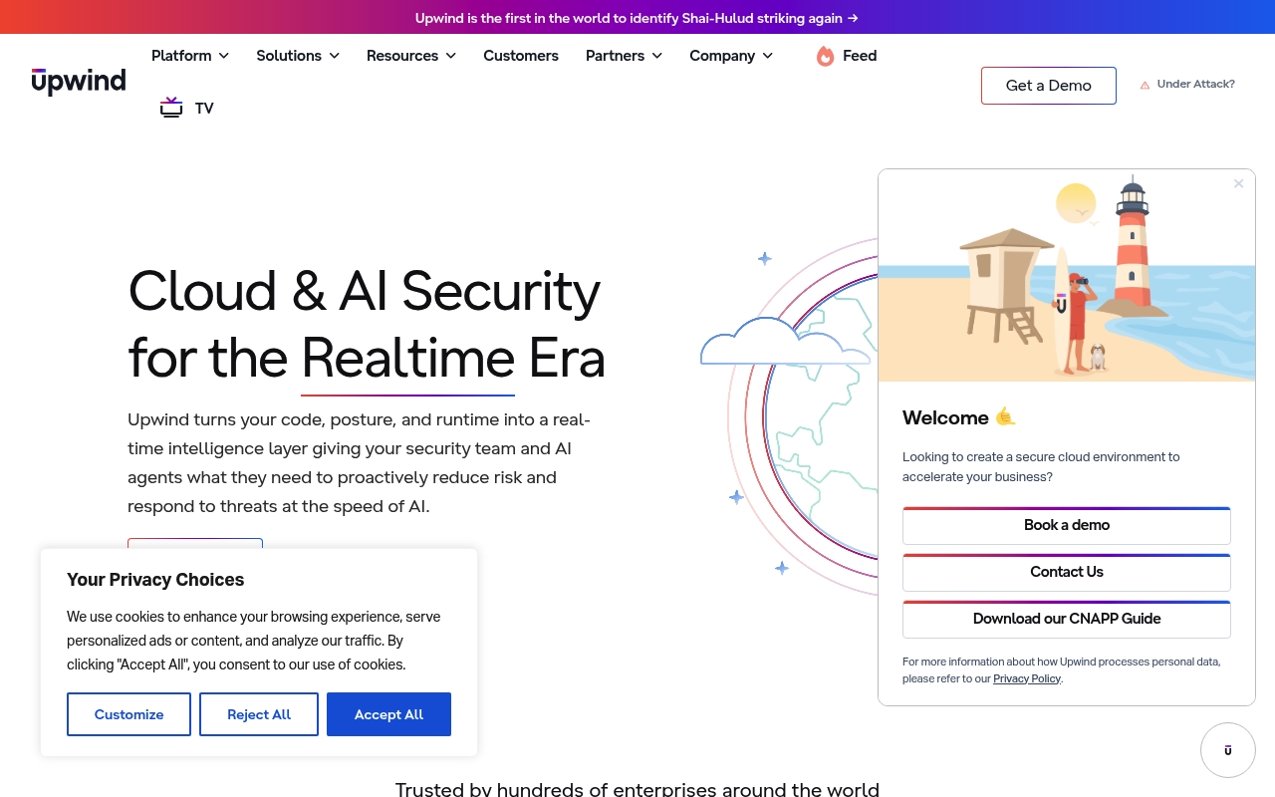Customize cookie preferences

pos(128,714)
